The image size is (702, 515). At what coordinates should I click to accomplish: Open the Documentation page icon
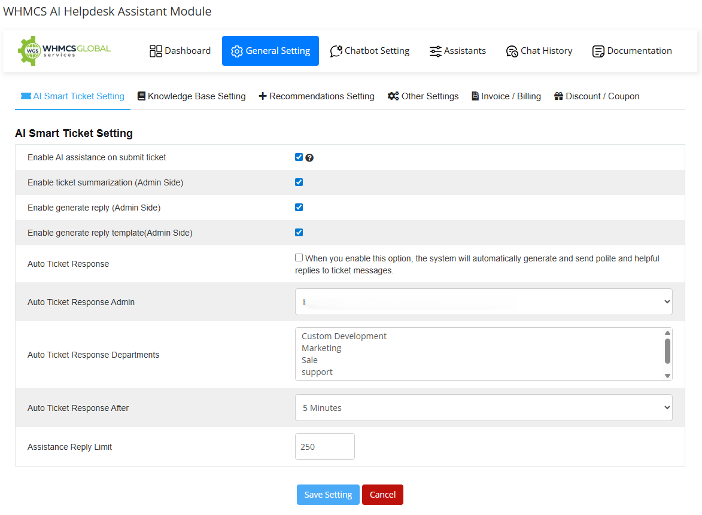(x=598, y=51)
